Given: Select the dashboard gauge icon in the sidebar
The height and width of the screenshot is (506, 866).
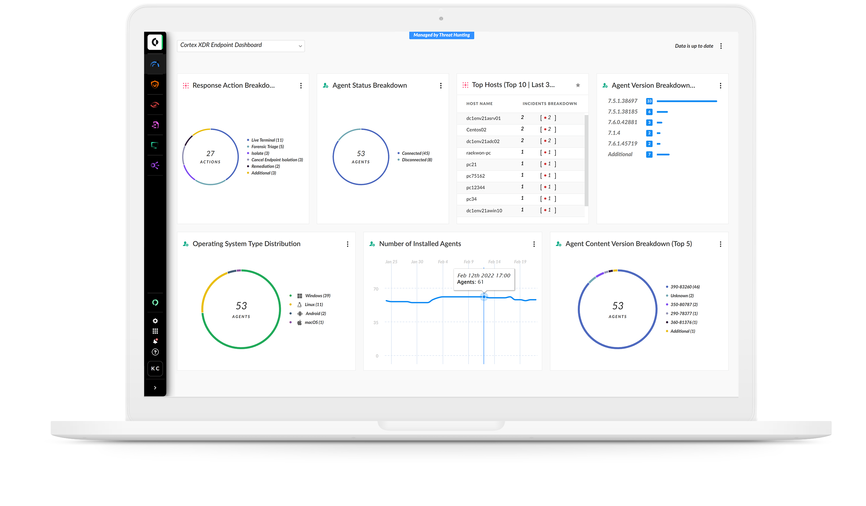Looking at the screenshot, I should (x=155, y=63).
